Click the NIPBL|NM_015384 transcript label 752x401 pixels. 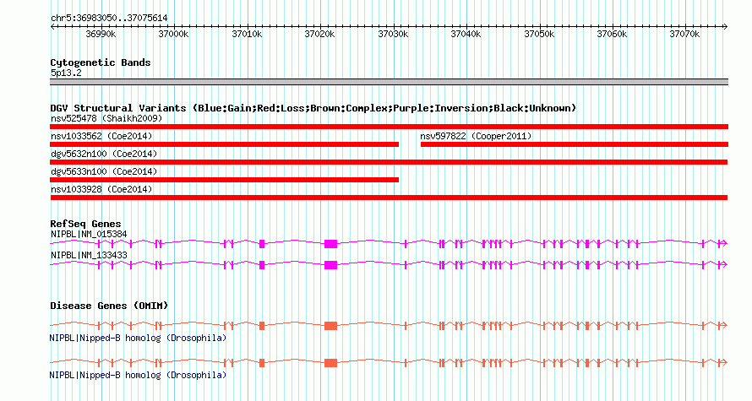[x=89, y=235]
